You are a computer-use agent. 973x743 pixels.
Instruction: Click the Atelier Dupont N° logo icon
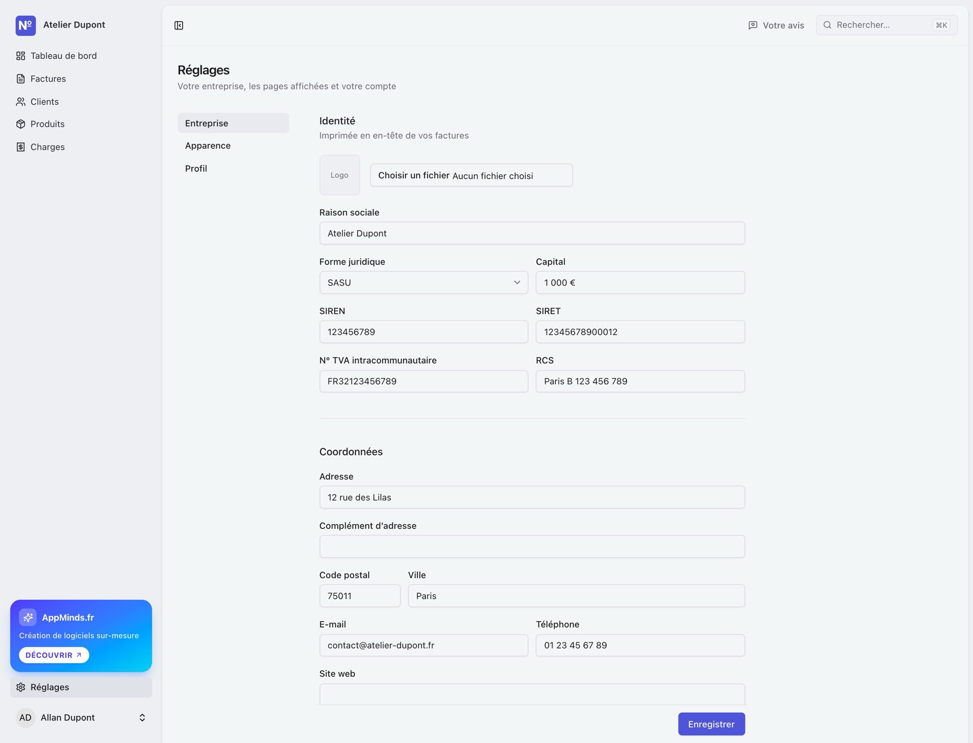(25, 25)
